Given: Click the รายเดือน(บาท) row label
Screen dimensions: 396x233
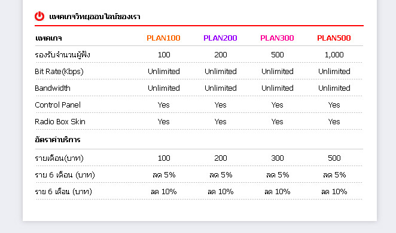Looking at the screenshot, I should [x=59, y=158].
